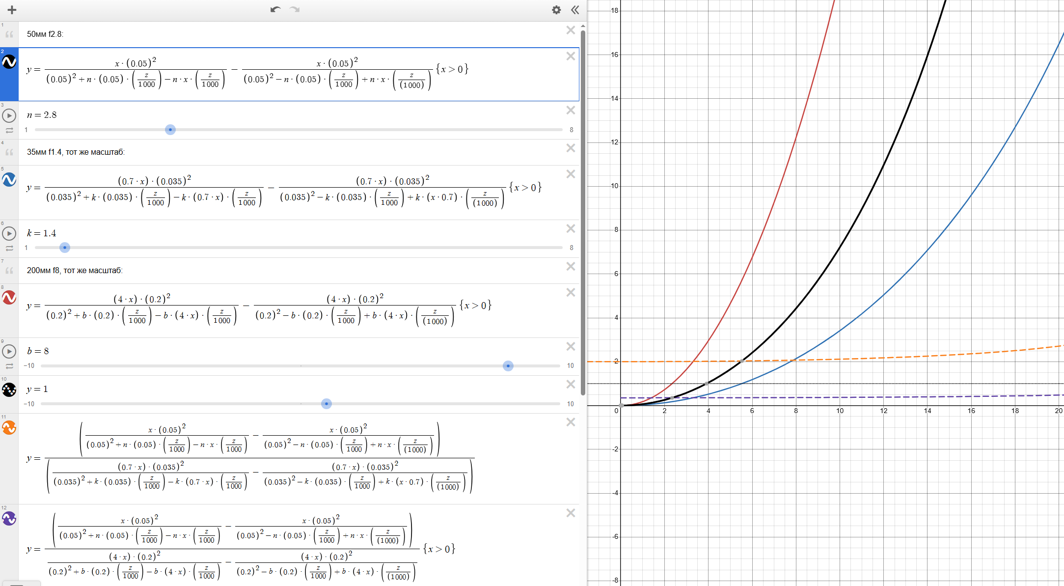Collapse expression list with double chevron

(575, 10)
